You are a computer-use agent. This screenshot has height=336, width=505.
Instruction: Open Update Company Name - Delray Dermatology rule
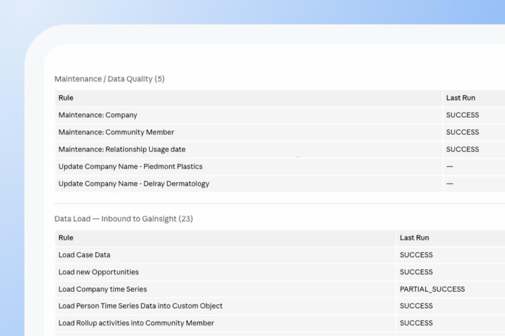[x=134, y=184]
